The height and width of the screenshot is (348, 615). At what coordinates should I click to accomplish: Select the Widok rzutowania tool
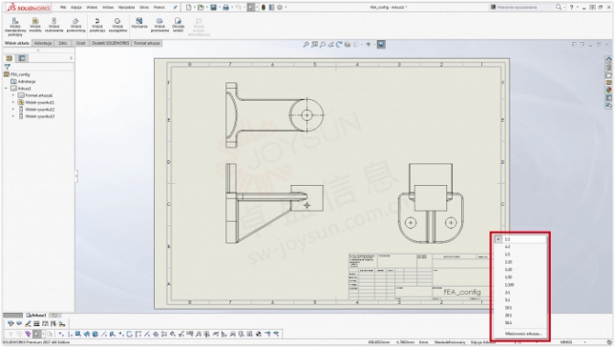[54, 25]
